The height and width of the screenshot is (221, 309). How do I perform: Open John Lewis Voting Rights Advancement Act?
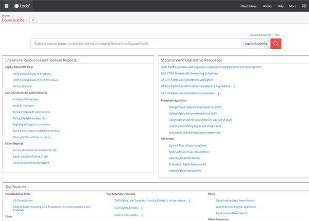click(x=195, y=133)
